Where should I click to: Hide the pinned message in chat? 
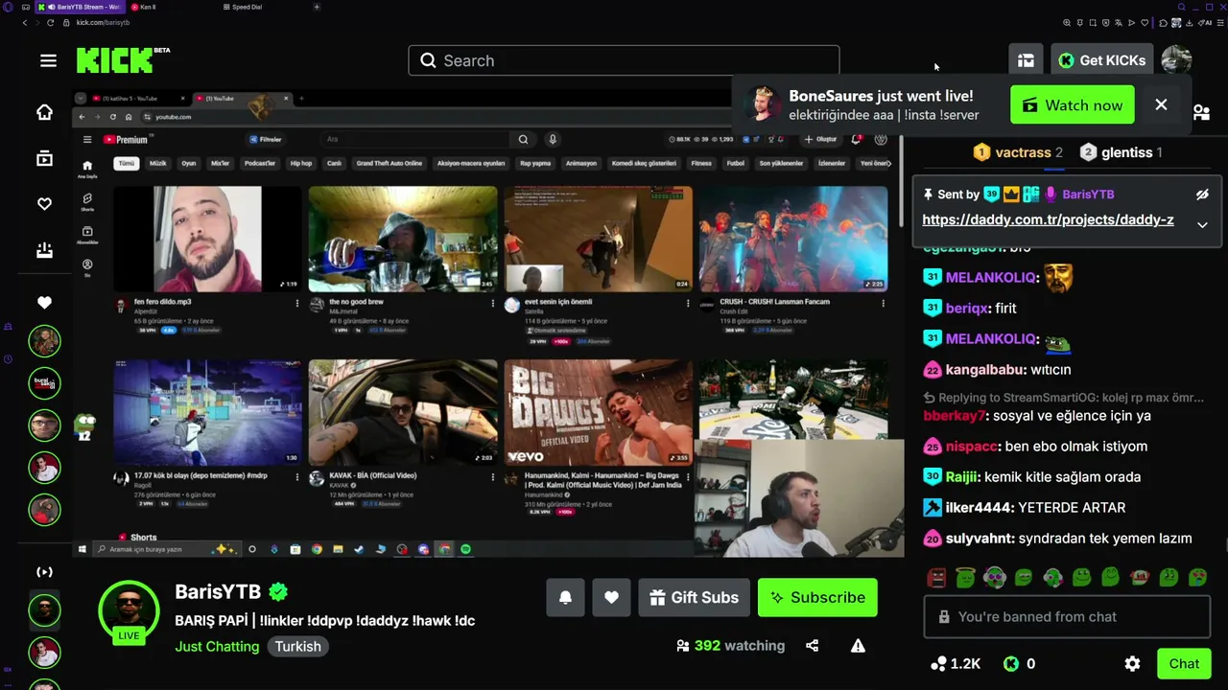pyautogui.click(x=1202, y=195)
